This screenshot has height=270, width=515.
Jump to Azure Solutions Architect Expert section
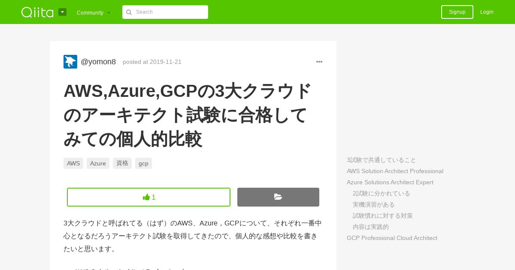[390, 182]
